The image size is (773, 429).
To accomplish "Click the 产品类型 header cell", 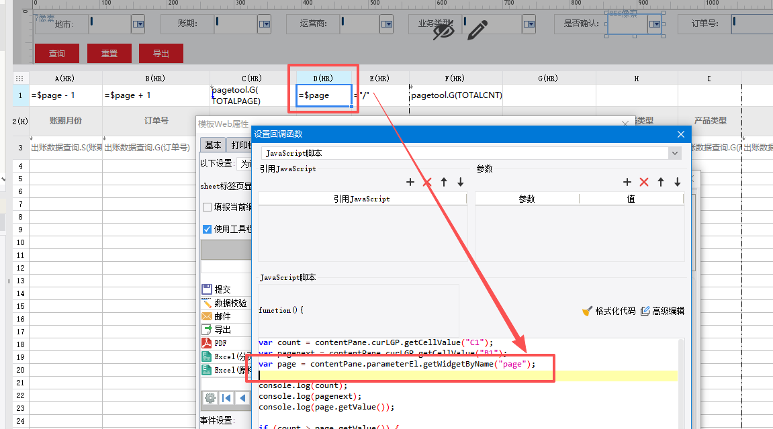I will click(x=710, y=121).
